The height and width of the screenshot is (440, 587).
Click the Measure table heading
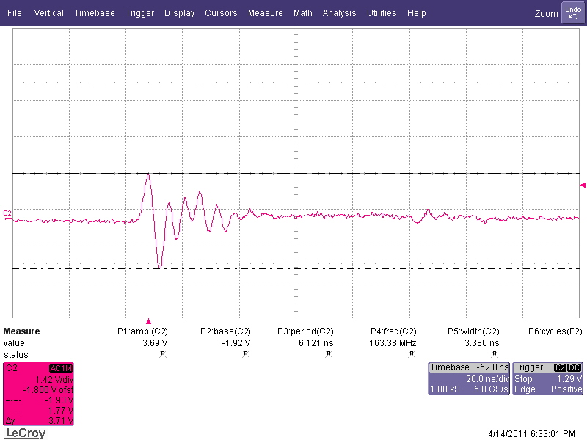point(21,331)
